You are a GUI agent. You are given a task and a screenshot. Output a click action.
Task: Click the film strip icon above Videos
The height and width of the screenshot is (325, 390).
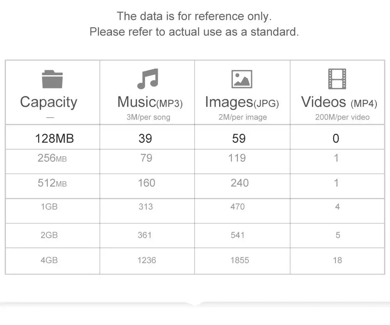(337, 79)
